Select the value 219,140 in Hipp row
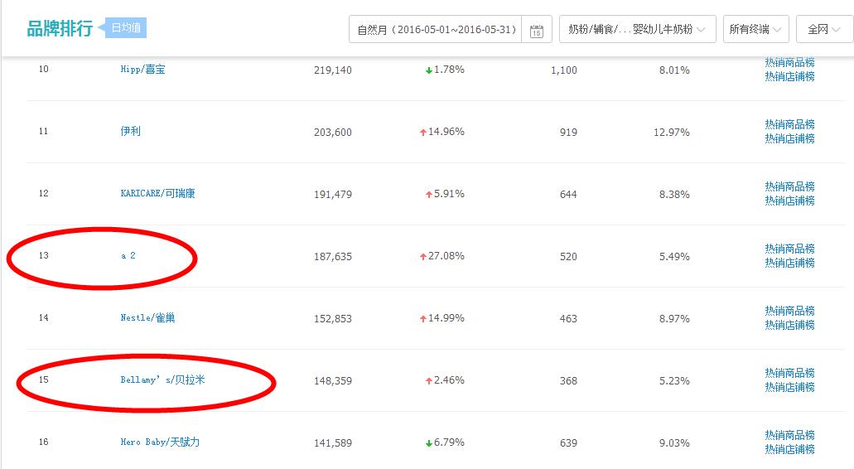Image resolution: width=854 pixels, height=469 pixels. coord(333,70)
